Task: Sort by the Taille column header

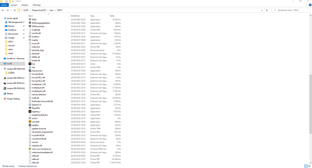Action: tap(115, 16)
